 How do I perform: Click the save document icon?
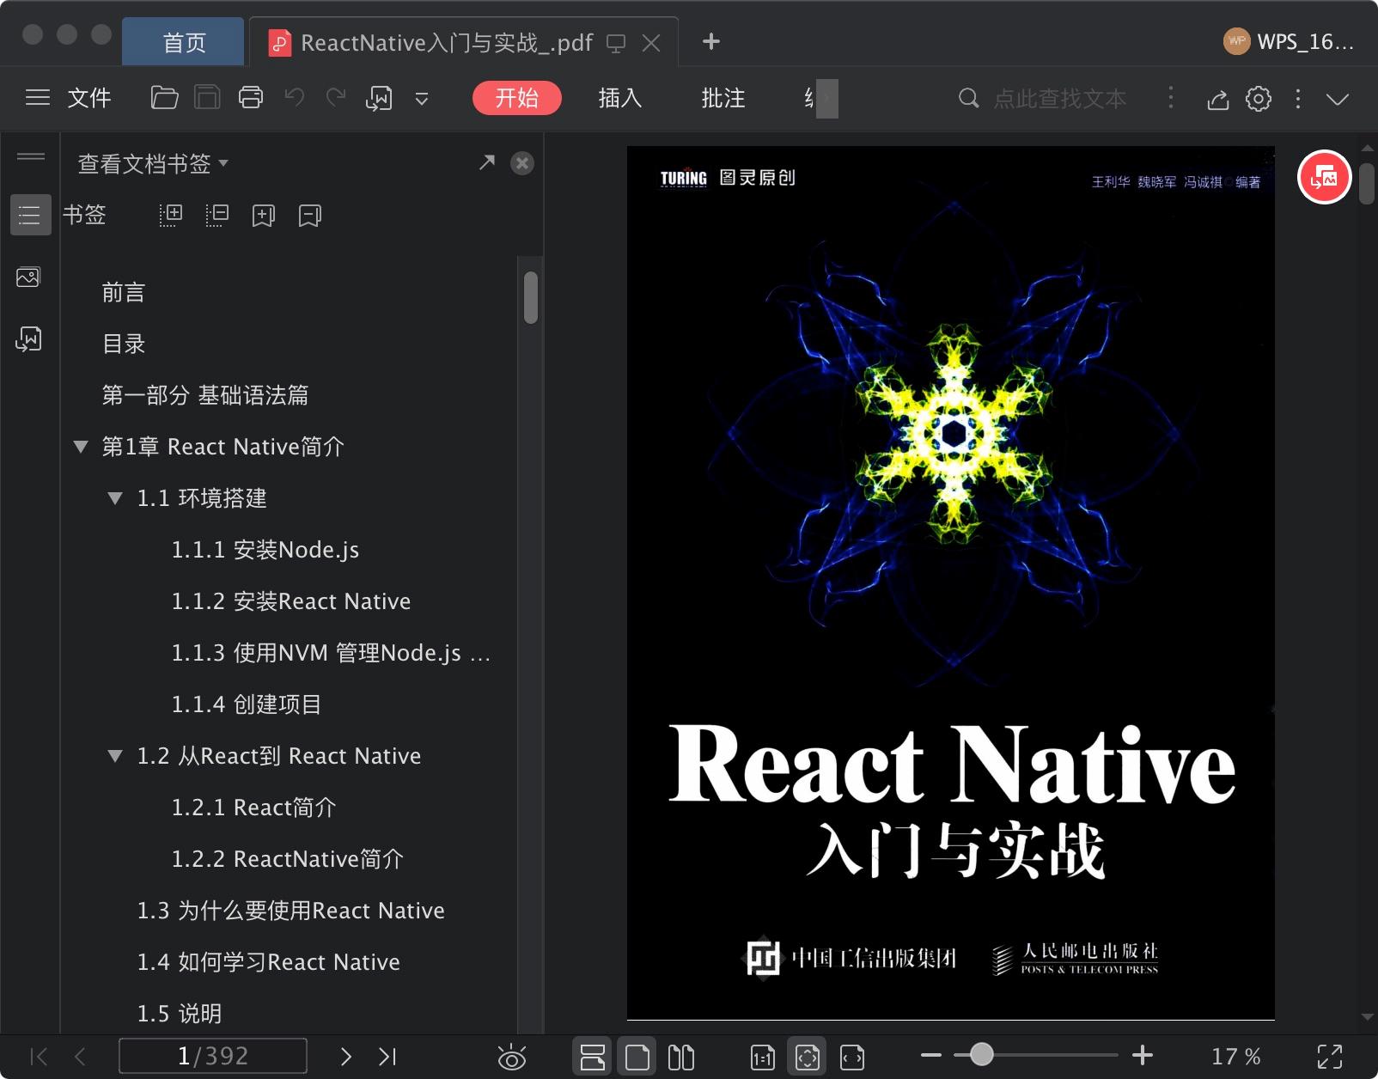point(207,98)
